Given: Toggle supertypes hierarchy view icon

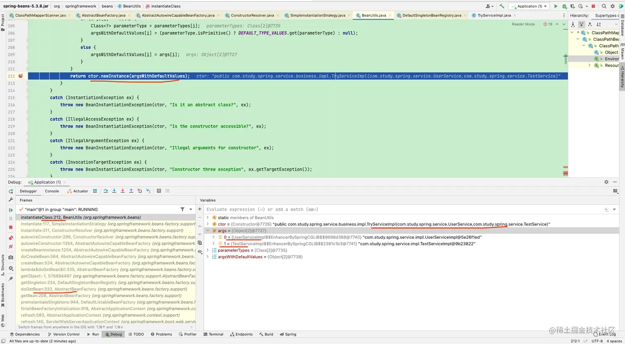Looking at the screenshot, I should [582, 24].
